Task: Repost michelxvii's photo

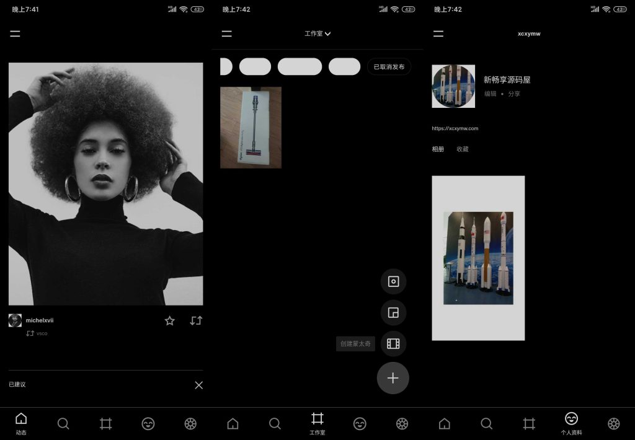Action: point(196,320)
